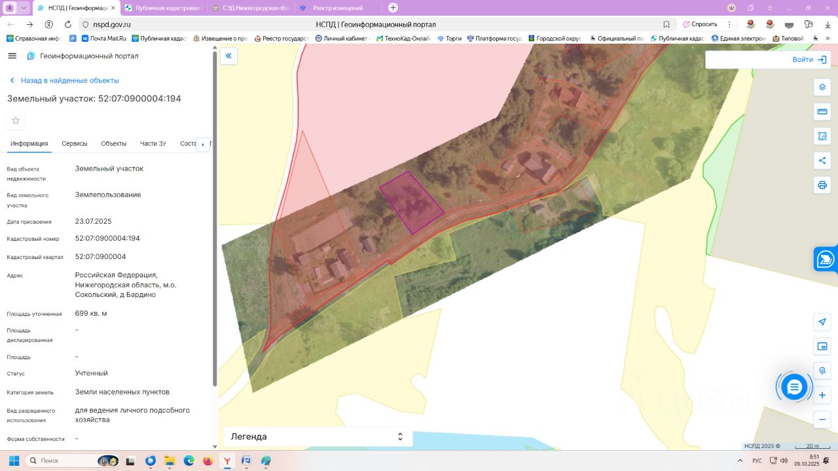Screen dimensions: 838x471
Task: Open a new browser tab
Action: (x=393, y=8)
